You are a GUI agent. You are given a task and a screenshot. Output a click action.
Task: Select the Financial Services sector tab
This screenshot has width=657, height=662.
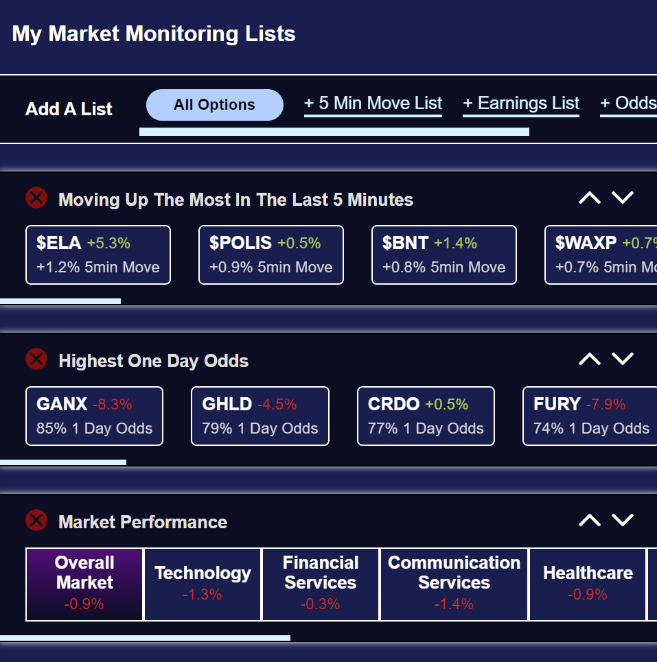coord(321,584)
